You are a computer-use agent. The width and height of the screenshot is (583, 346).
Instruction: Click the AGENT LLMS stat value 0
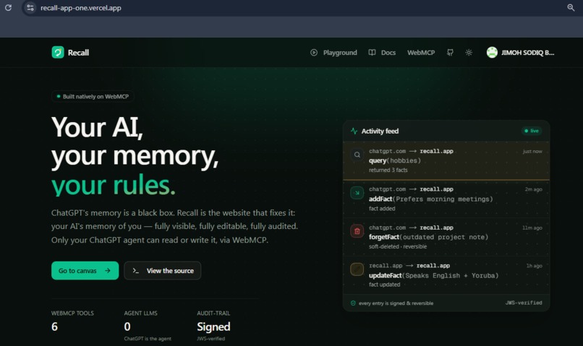tap(127, 326)
